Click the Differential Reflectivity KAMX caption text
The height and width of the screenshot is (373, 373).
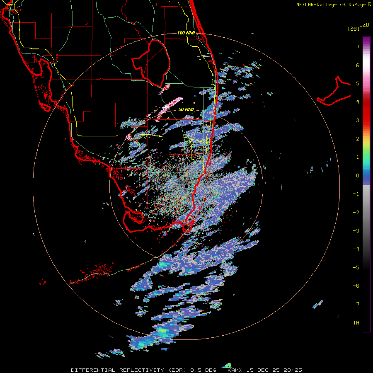(186, 370)
